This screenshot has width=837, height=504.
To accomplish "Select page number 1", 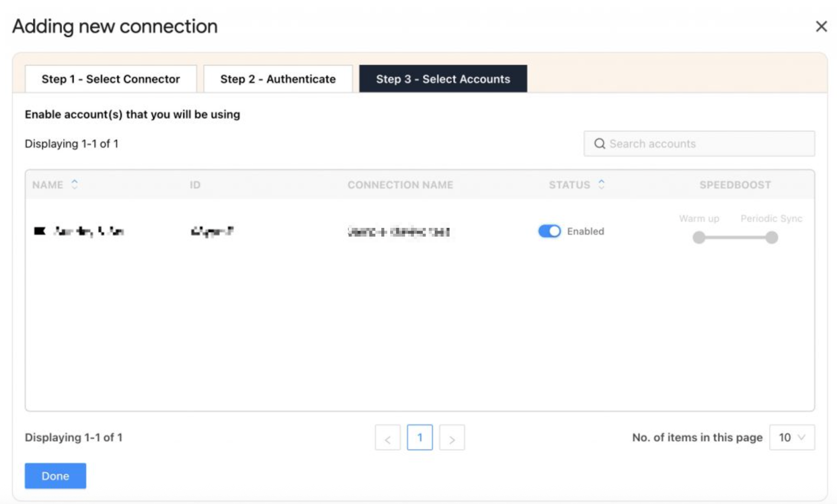I will point(420,438).
